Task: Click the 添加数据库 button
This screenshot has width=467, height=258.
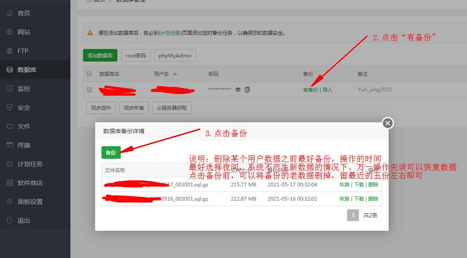Action: [x=100, y=55]
